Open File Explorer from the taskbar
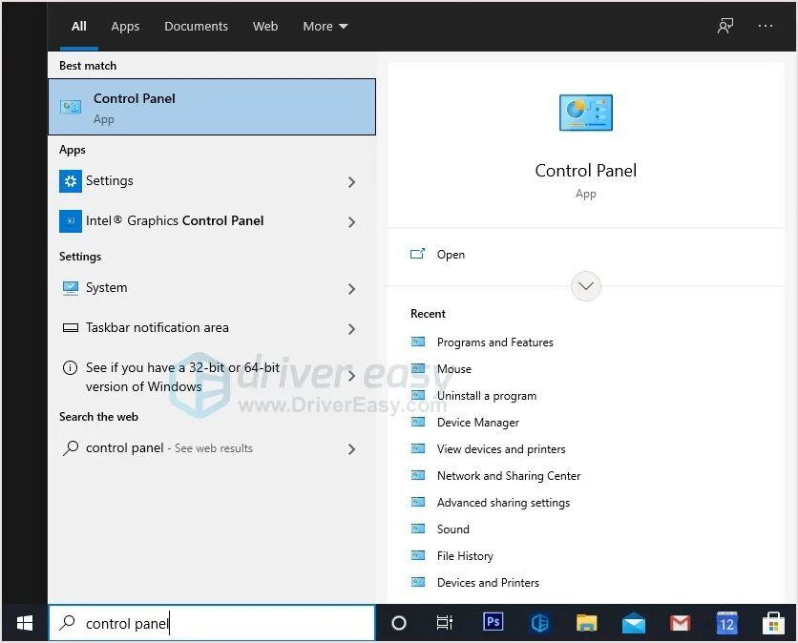This screenshot has width=798, height=643. (x=586, y=623)
